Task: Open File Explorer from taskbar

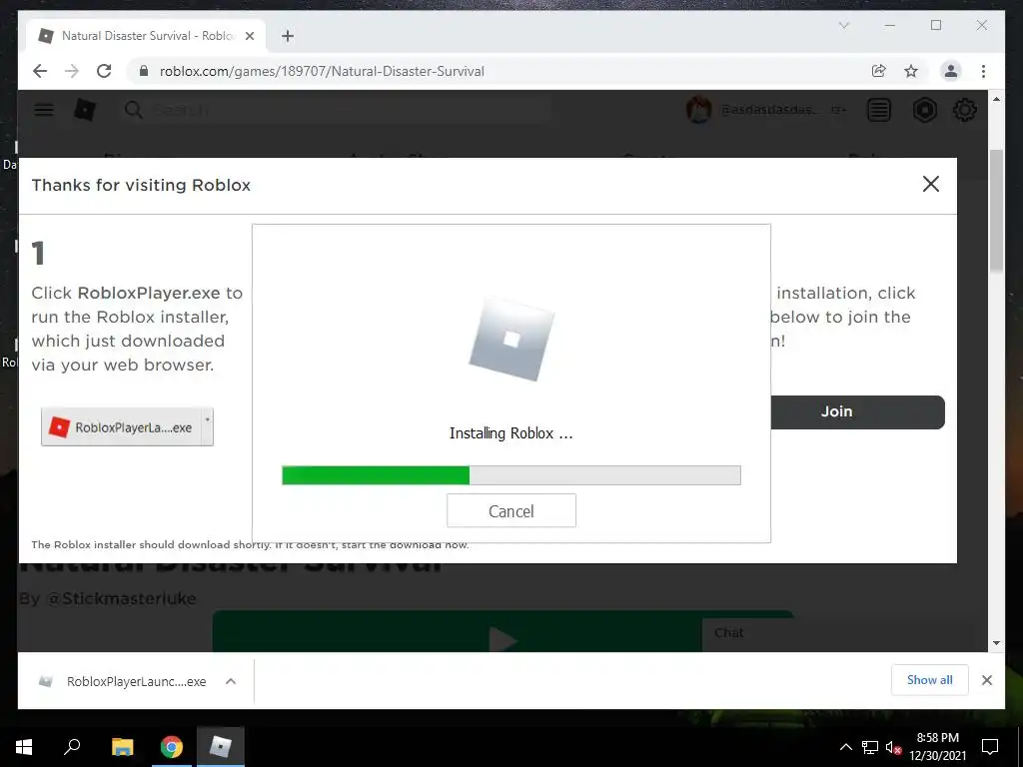Action: pyautogui.click(x=122, y=747)
